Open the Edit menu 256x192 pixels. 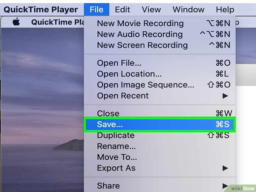122,9
